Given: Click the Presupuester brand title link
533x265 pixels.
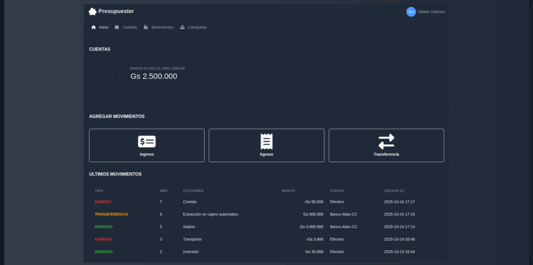Looking at the screenshot, I should click(x=116, y=11).
